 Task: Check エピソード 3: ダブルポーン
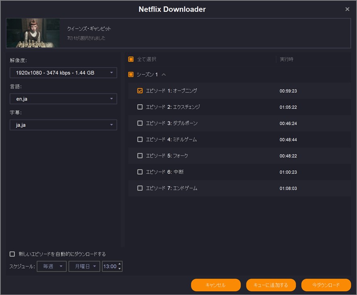pos(140,123)
